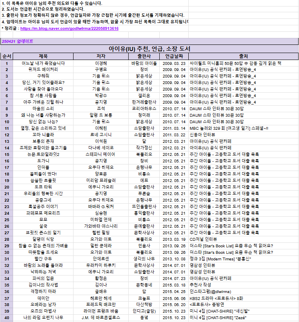Viewport: 299px width, 322px height.
Task: Select the title cell '도쿄 타워'
Action: pyautogui.click(x=43, y=187)
